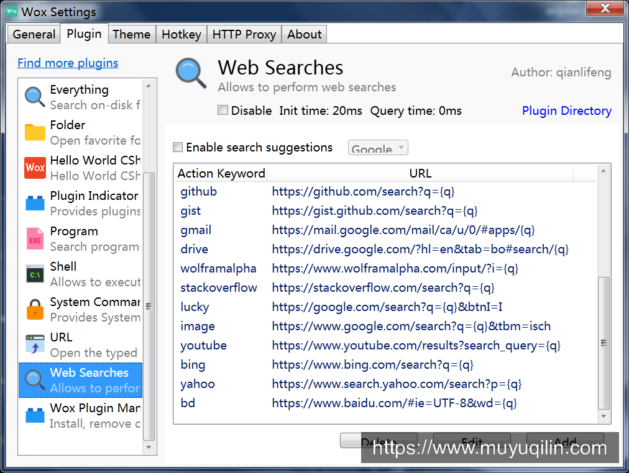Select the Folder plugin name
The image size is (629, 473).
[68, 125]
